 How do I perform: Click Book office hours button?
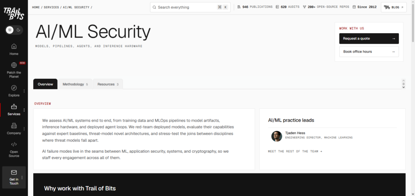tap(369, 52)
